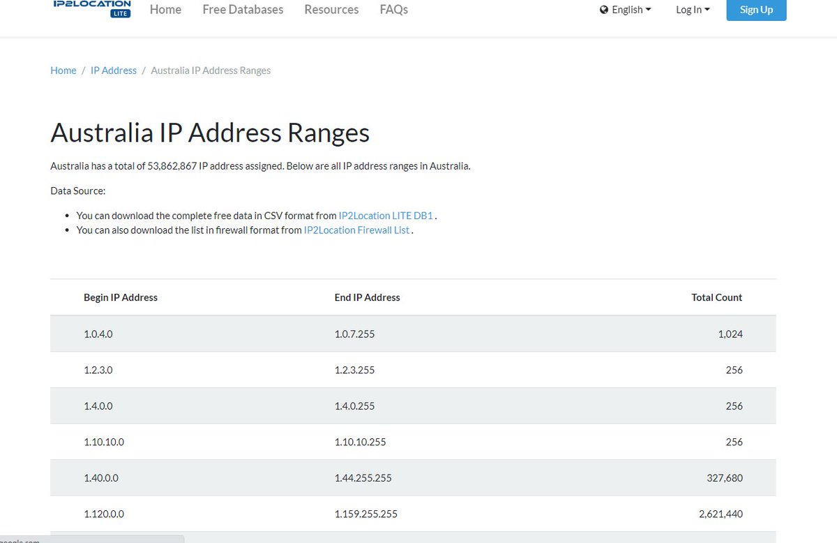Open the English language dropdown
Screen dimensions: 837x543
[626, 10]
